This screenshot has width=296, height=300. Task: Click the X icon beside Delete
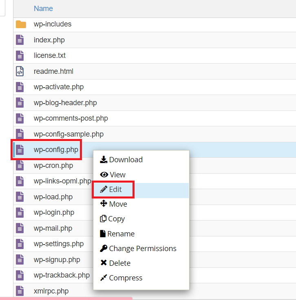[x=104, y=263]
